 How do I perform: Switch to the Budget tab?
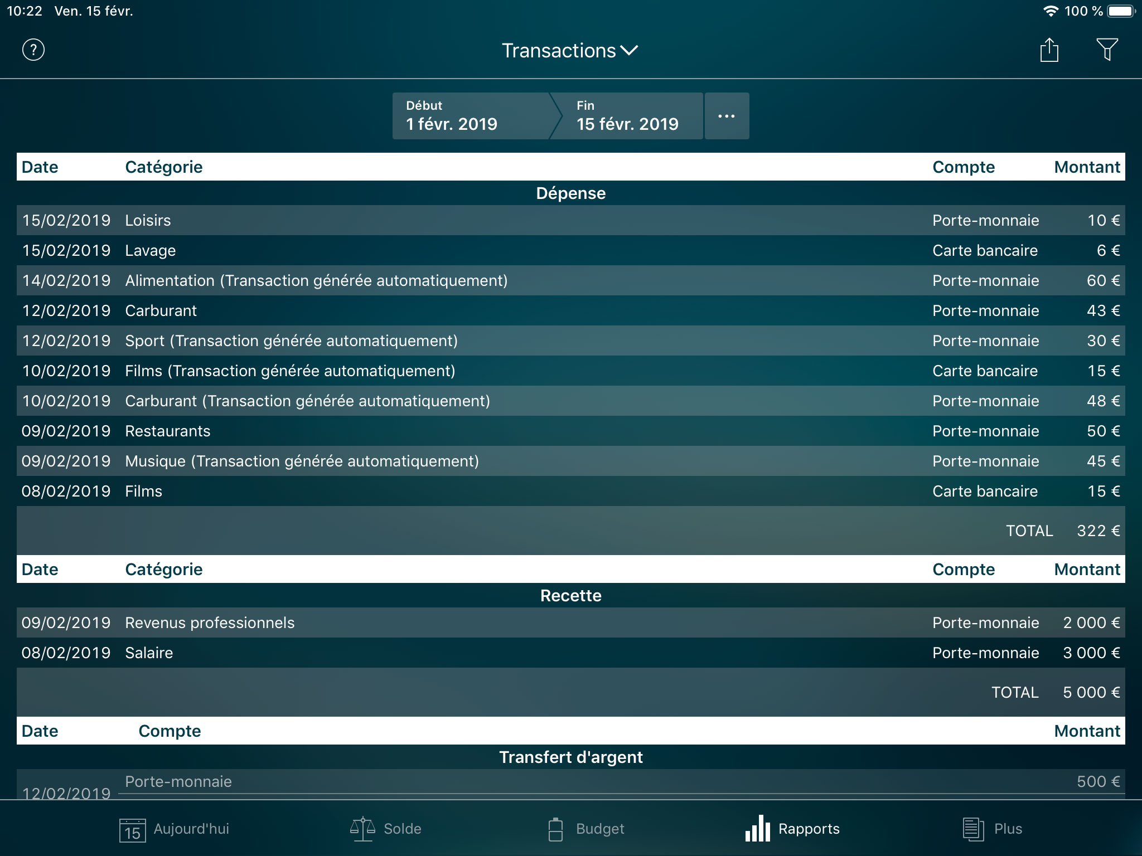(585, 829)
